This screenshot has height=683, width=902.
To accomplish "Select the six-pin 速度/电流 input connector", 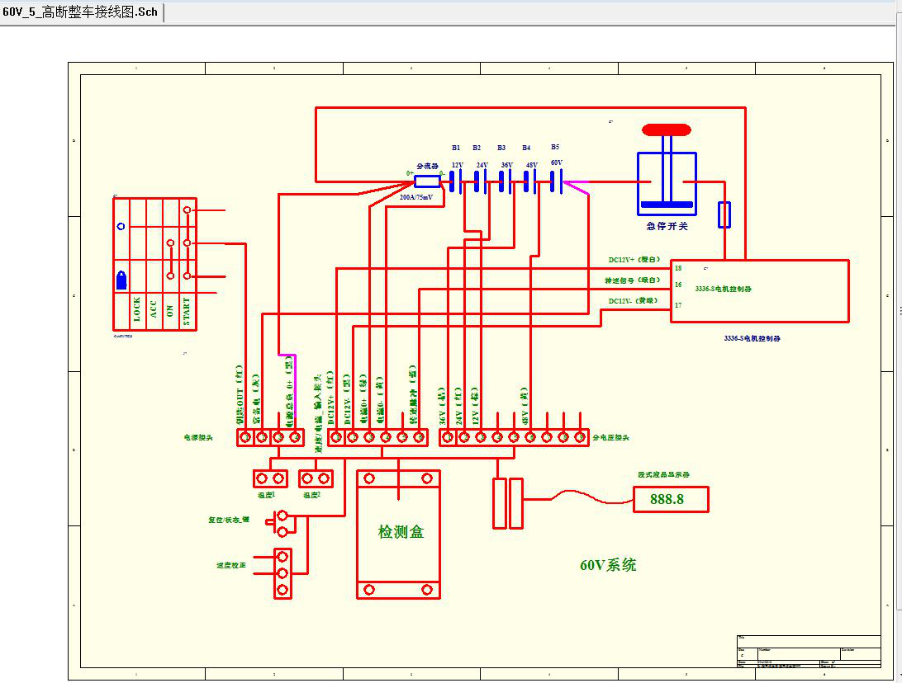I will [377, 438].
